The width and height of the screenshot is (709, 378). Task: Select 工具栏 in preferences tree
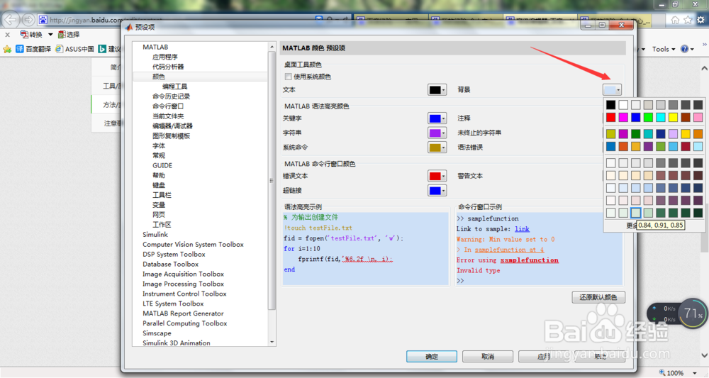162,195
